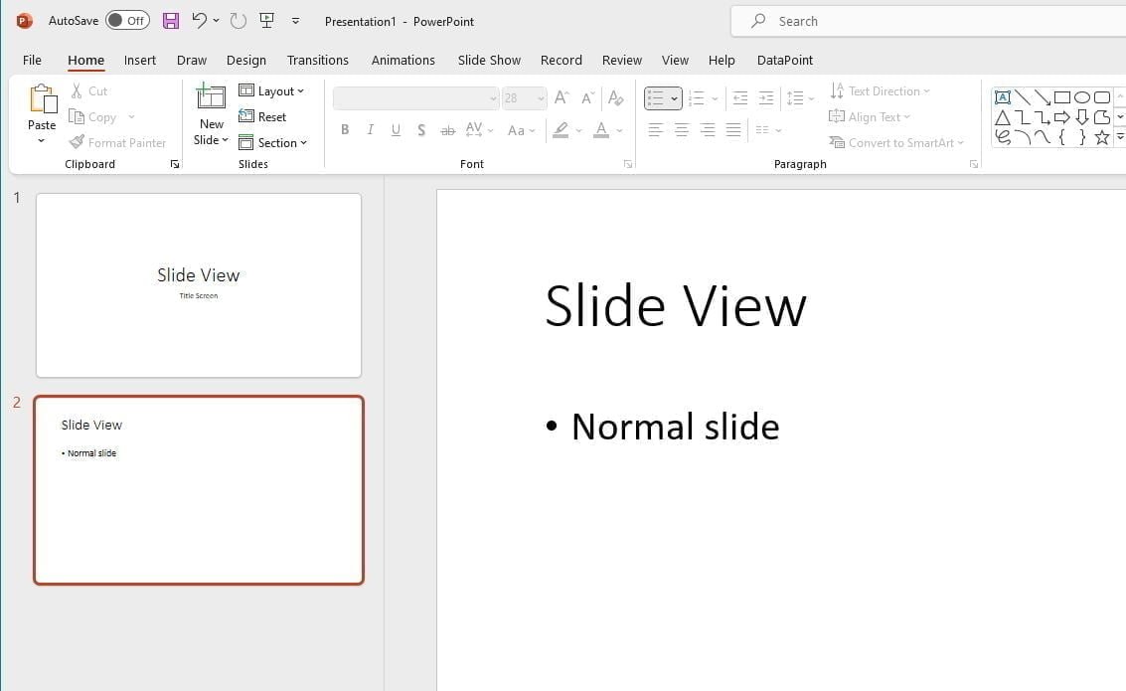Image resolution: width=1126 pixels, height=691 pixels.
Task: Select the star shape in shapes gallery
Action: (x=1101, y=137)
